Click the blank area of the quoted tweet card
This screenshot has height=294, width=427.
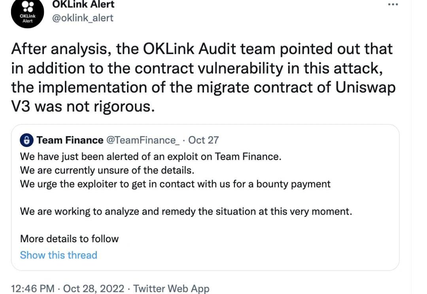(x=277, y=245)
